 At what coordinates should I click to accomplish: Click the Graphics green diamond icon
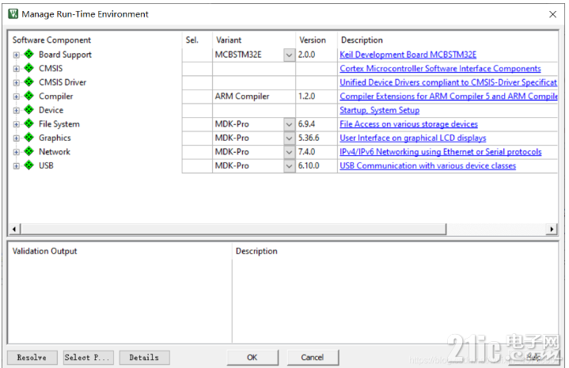pyautogui.click(x=29, y=138)
